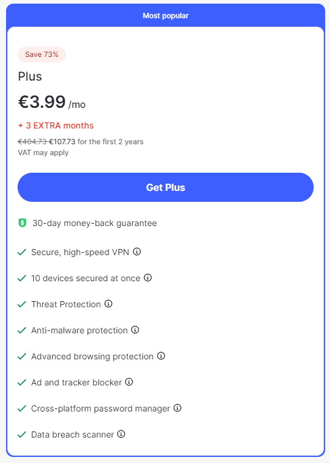Click the Save 73% badge
330x463 pixels.
coord(42,55)
